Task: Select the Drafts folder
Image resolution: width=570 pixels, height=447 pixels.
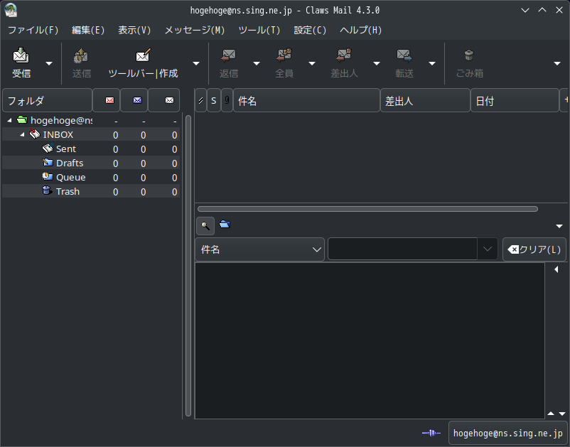Action: click(x=69, y=163)
